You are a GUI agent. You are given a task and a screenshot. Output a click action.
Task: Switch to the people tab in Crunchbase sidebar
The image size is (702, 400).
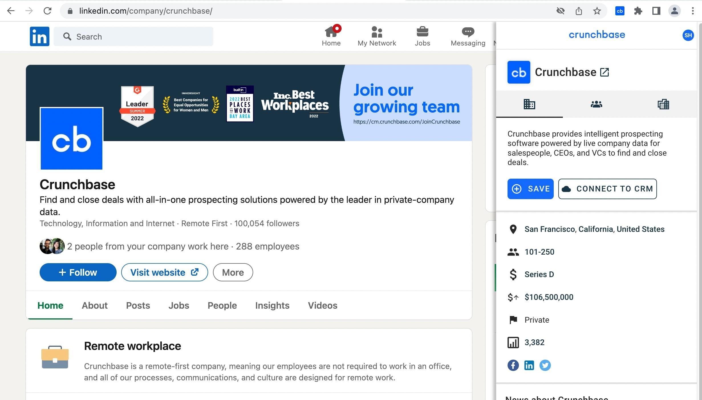tap(597, 104)
